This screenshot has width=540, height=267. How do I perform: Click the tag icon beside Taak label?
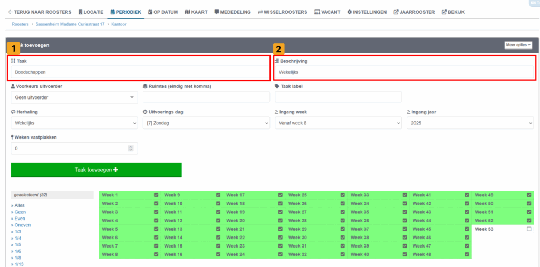(277, 86)
